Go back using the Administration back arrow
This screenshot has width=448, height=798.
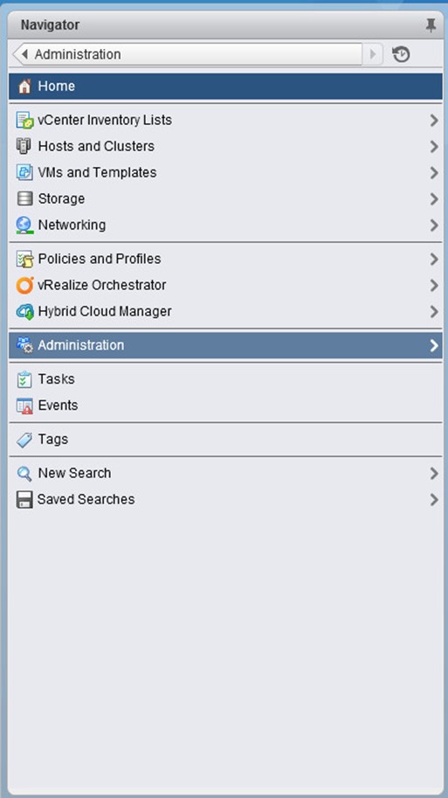[24, 54]
